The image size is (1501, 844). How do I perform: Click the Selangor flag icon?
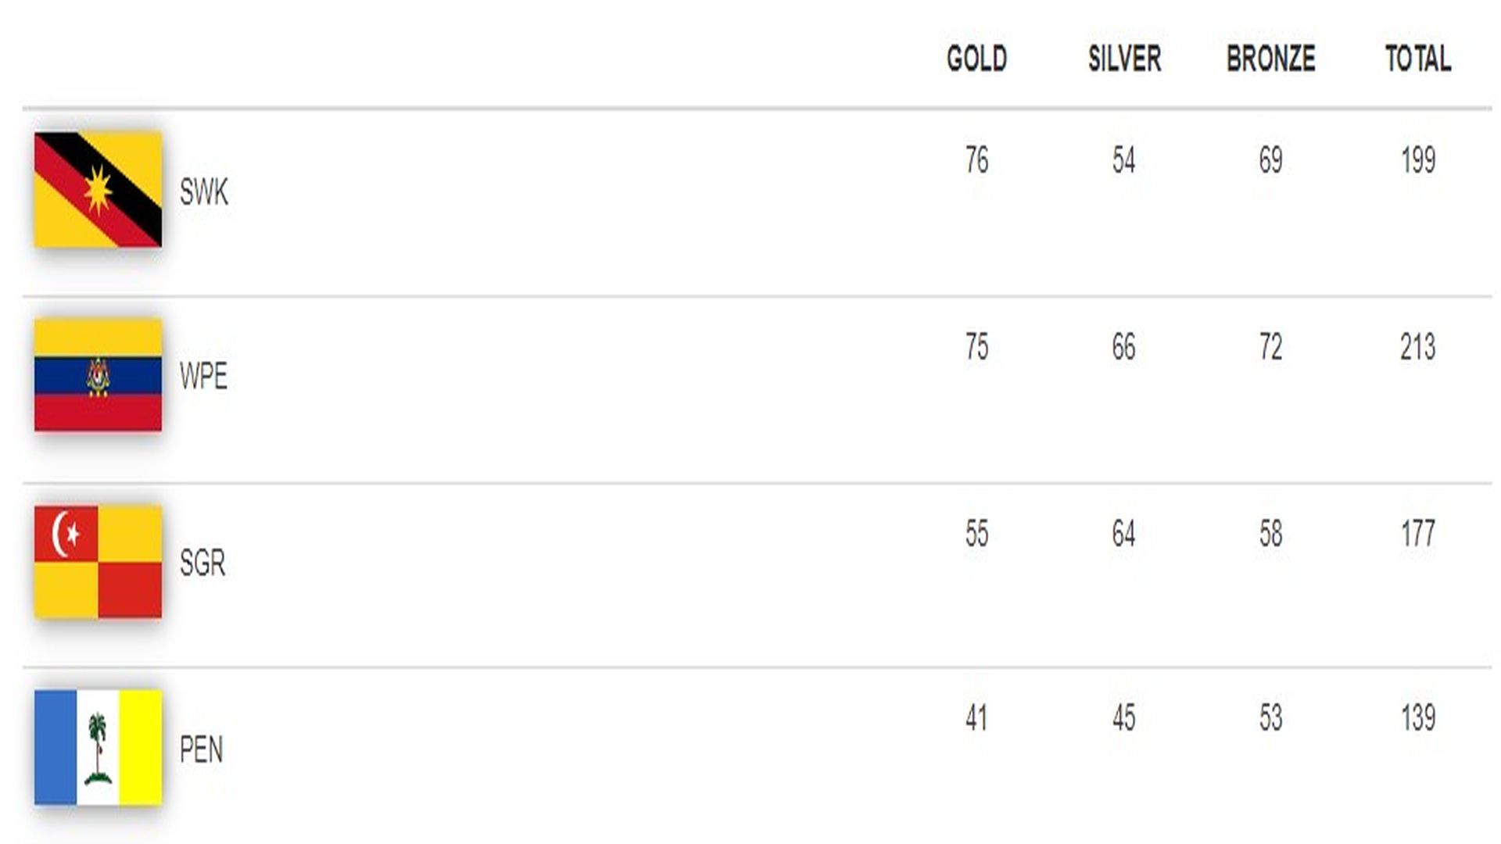click(x=98, y=562)
